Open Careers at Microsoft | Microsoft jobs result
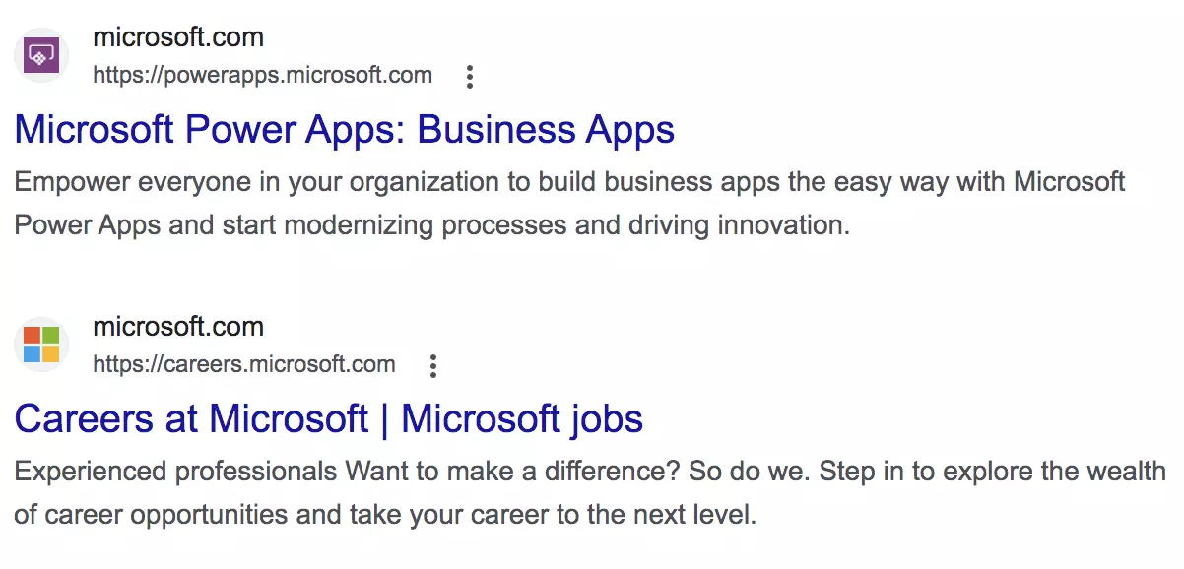 pos(328,419)
